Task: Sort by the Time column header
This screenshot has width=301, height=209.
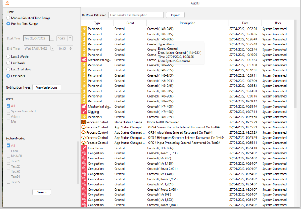Action: coord(245,23)
